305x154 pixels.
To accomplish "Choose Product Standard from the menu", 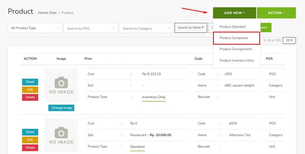I will (232, 26).
